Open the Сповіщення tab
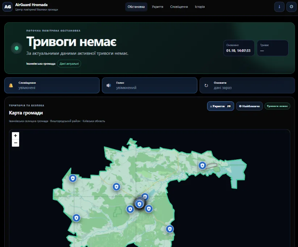 point(179,7)
